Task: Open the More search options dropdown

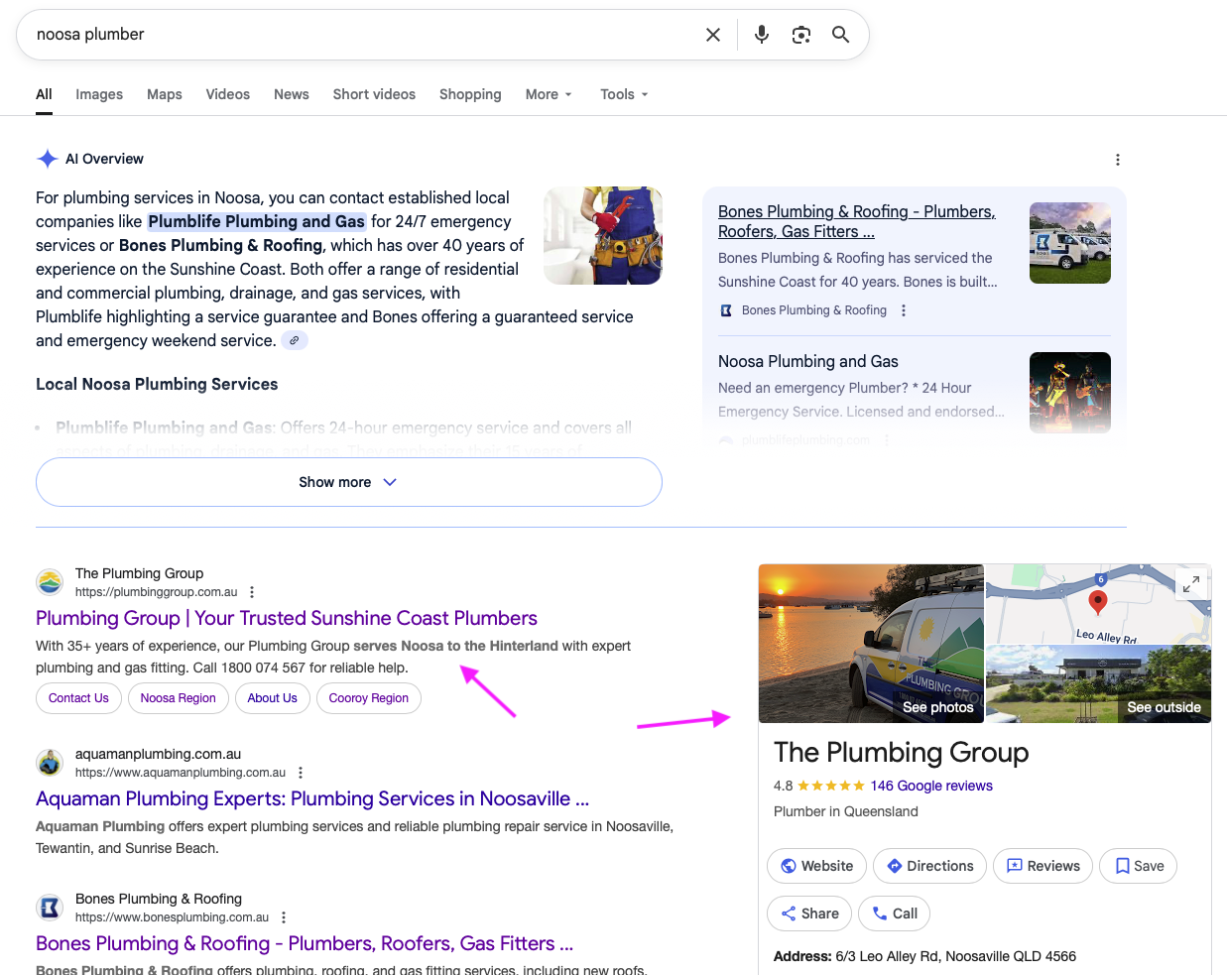Action: click(x=548, y=94)
